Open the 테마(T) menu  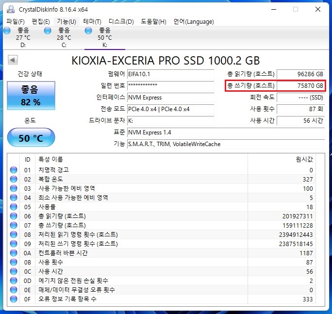tap(92, 22)
